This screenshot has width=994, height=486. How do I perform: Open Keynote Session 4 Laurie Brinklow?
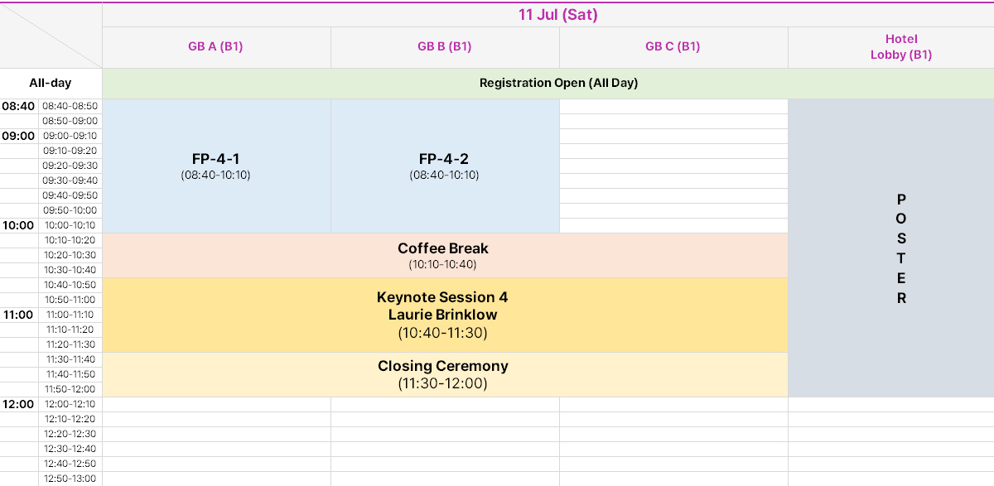445,315
